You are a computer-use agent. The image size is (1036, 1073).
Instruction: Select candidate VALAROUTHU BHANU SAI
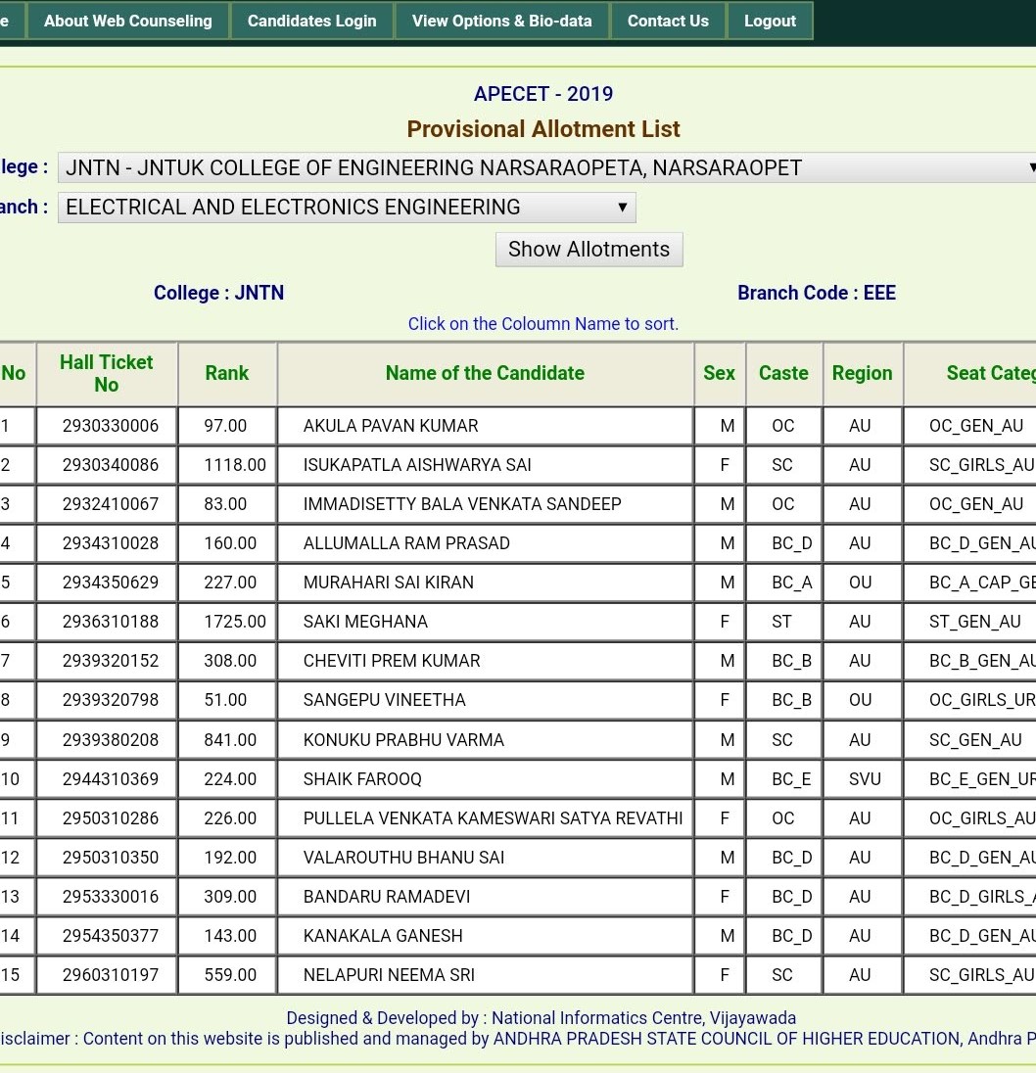click(403, 858)
